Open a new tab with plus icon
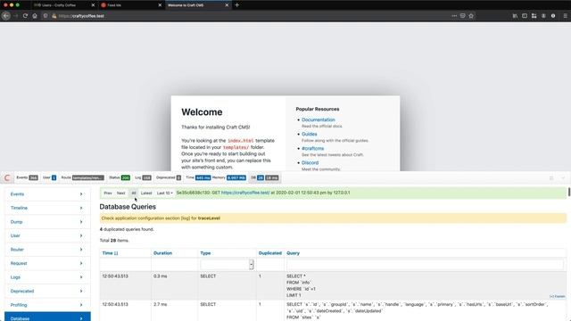This screenshot has width=571, height=321. coord(237,5)
